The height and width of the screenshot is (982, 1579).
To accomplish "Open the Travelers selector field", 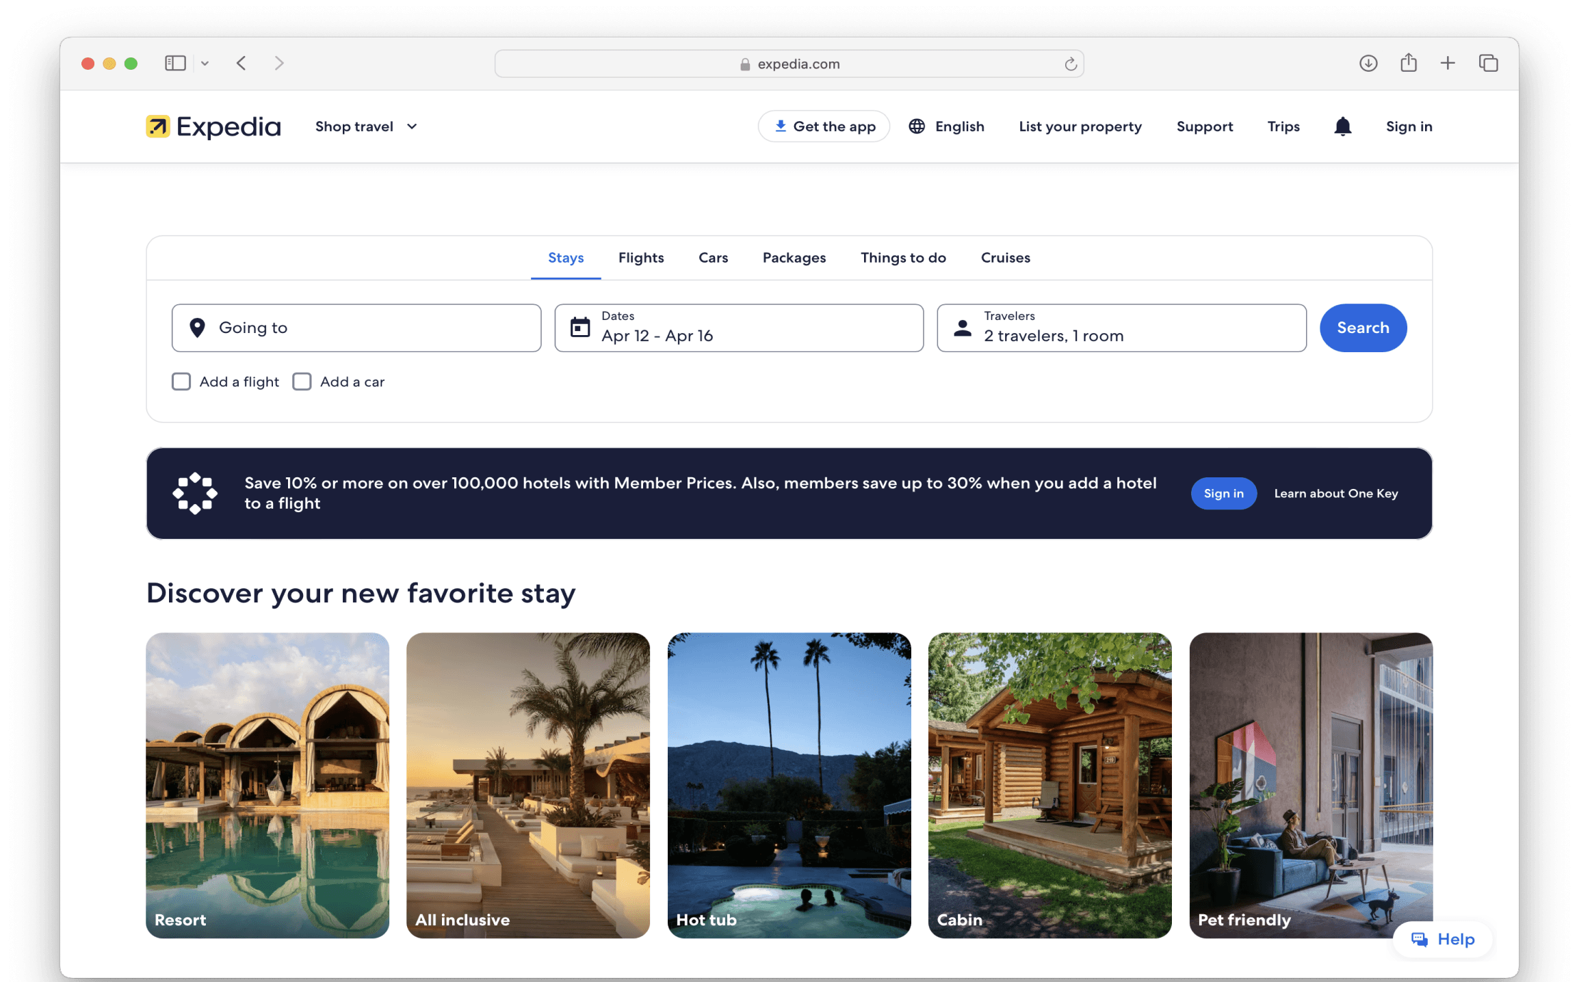I will [1121, 328].
